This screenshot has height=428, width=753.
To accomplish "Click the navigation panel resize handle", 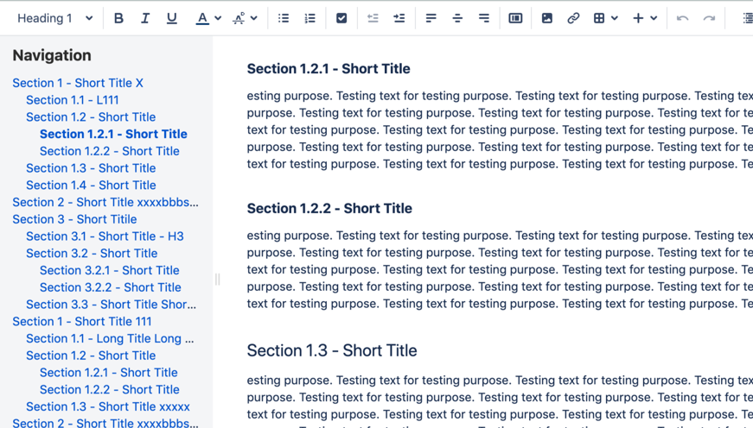I will (x=217, y=279).
